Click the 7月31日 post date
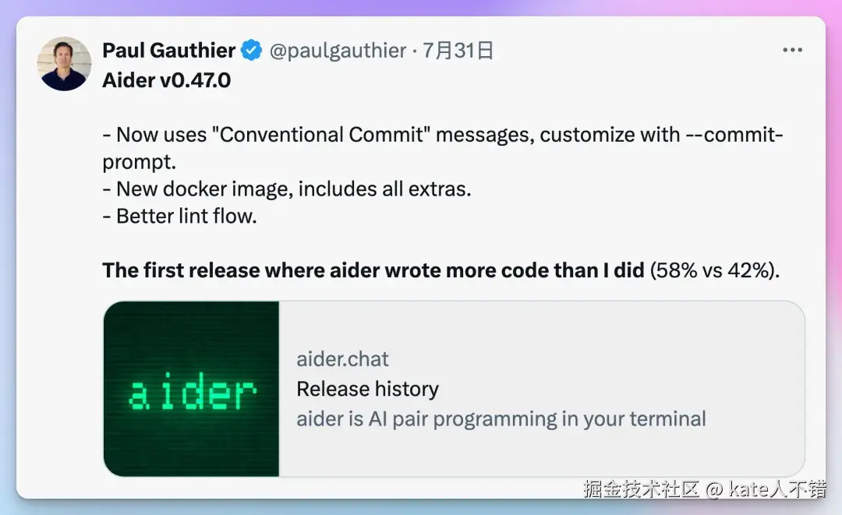Image resolution: width=842 pixels, height=515 pixels. coord(458,51)
